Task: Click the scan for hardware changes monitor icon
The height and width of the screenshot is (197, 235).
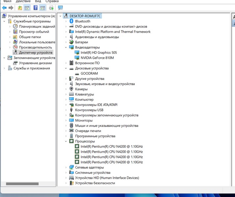Action: coord(60,8)
